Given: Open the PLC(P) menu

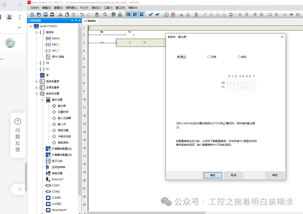Looking at the screenshot, I should click(x=84, y=8).
